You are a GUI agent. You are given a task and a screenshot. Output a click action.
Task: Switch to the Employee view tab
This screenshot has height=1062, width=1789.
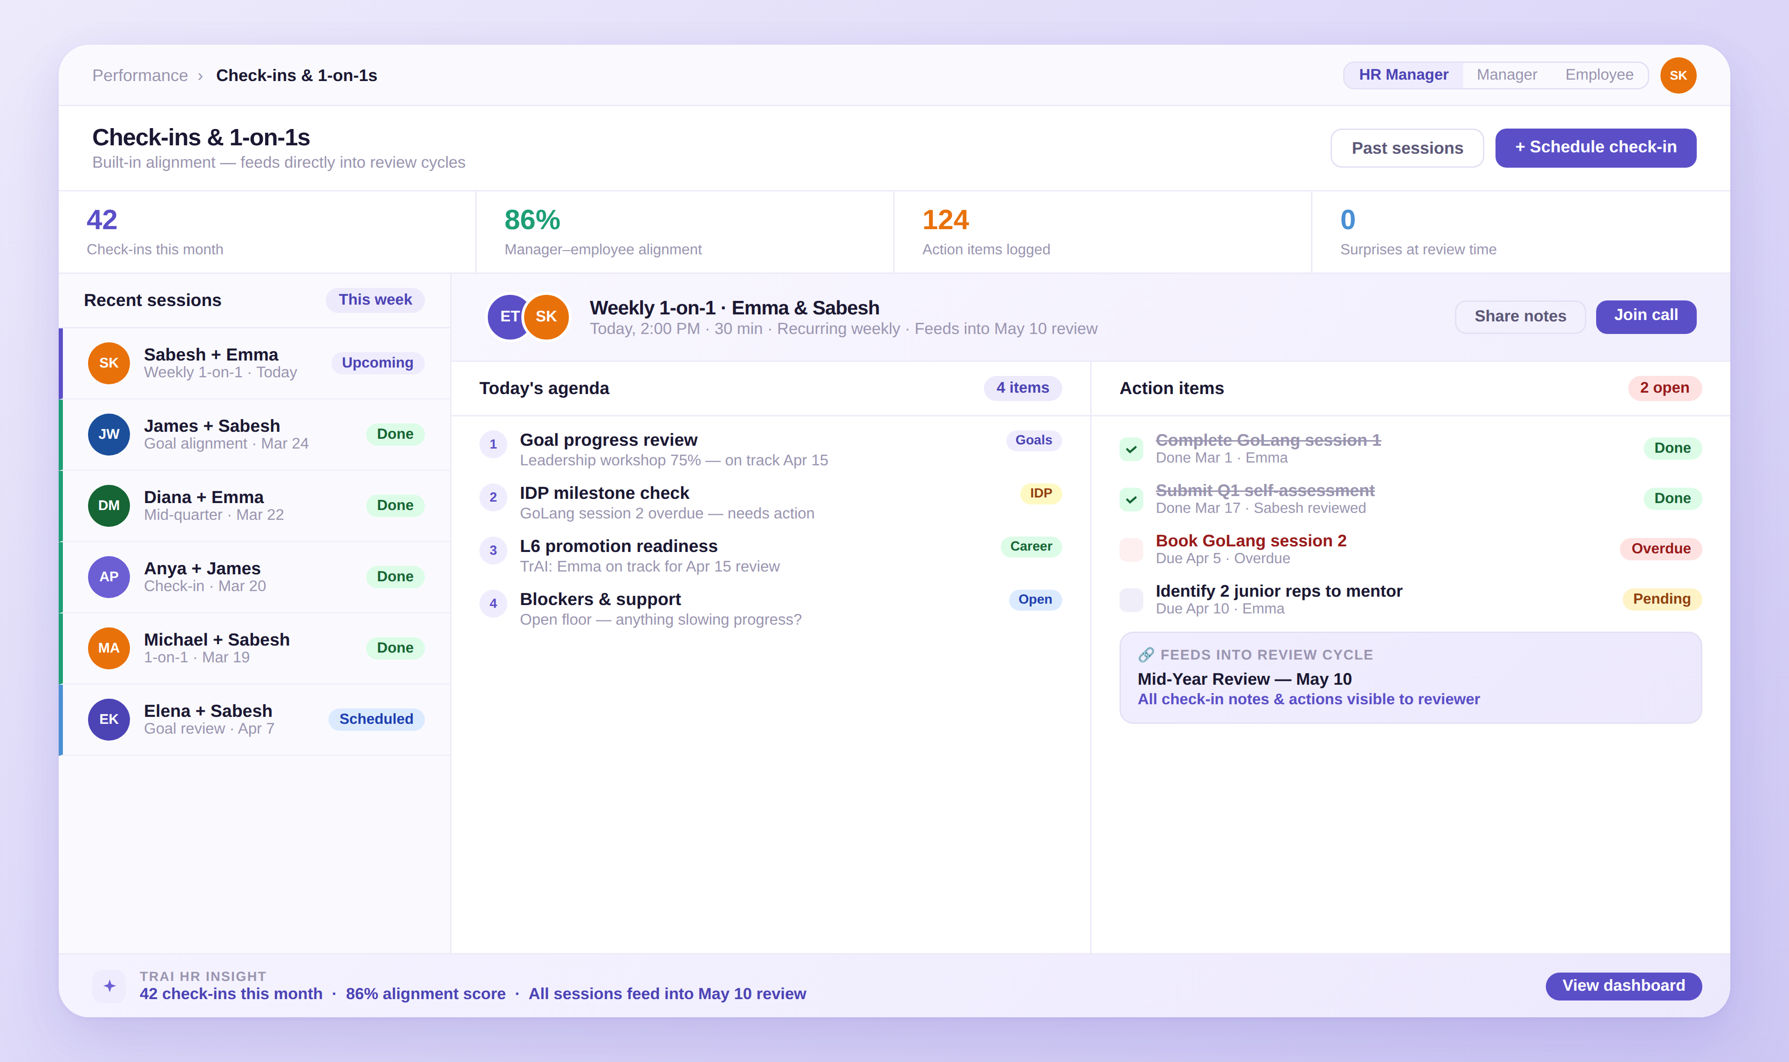pyautogui.click(x=1598, y=75)
